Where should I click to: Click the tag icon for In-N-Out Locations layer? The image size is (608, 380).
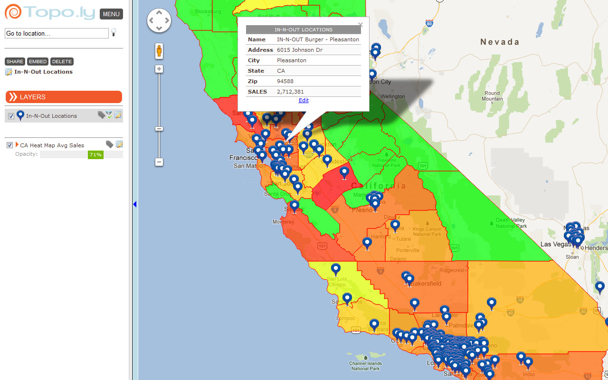[x=101, y=115]
